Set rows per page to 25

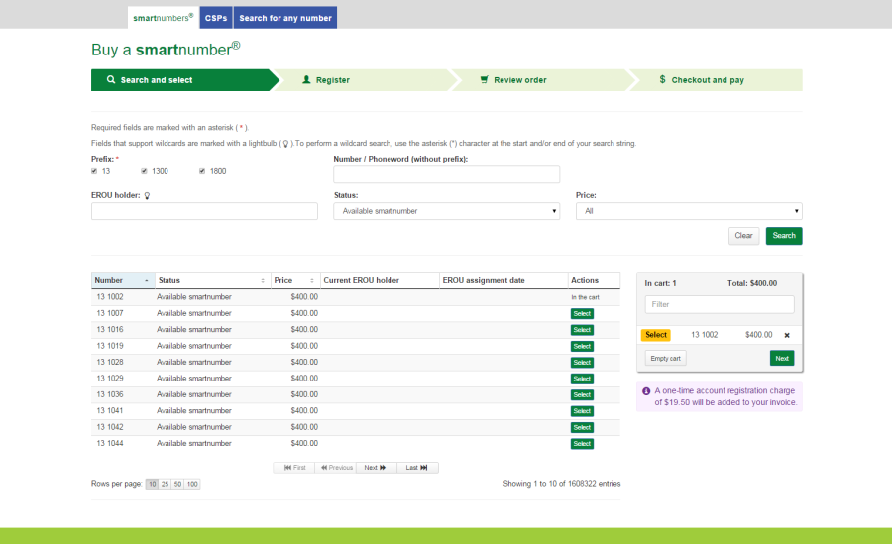pyautogui.click(x=165, y=484)
